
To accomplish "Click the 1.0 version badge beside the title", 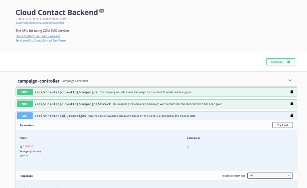I will [x=102, y=10].
